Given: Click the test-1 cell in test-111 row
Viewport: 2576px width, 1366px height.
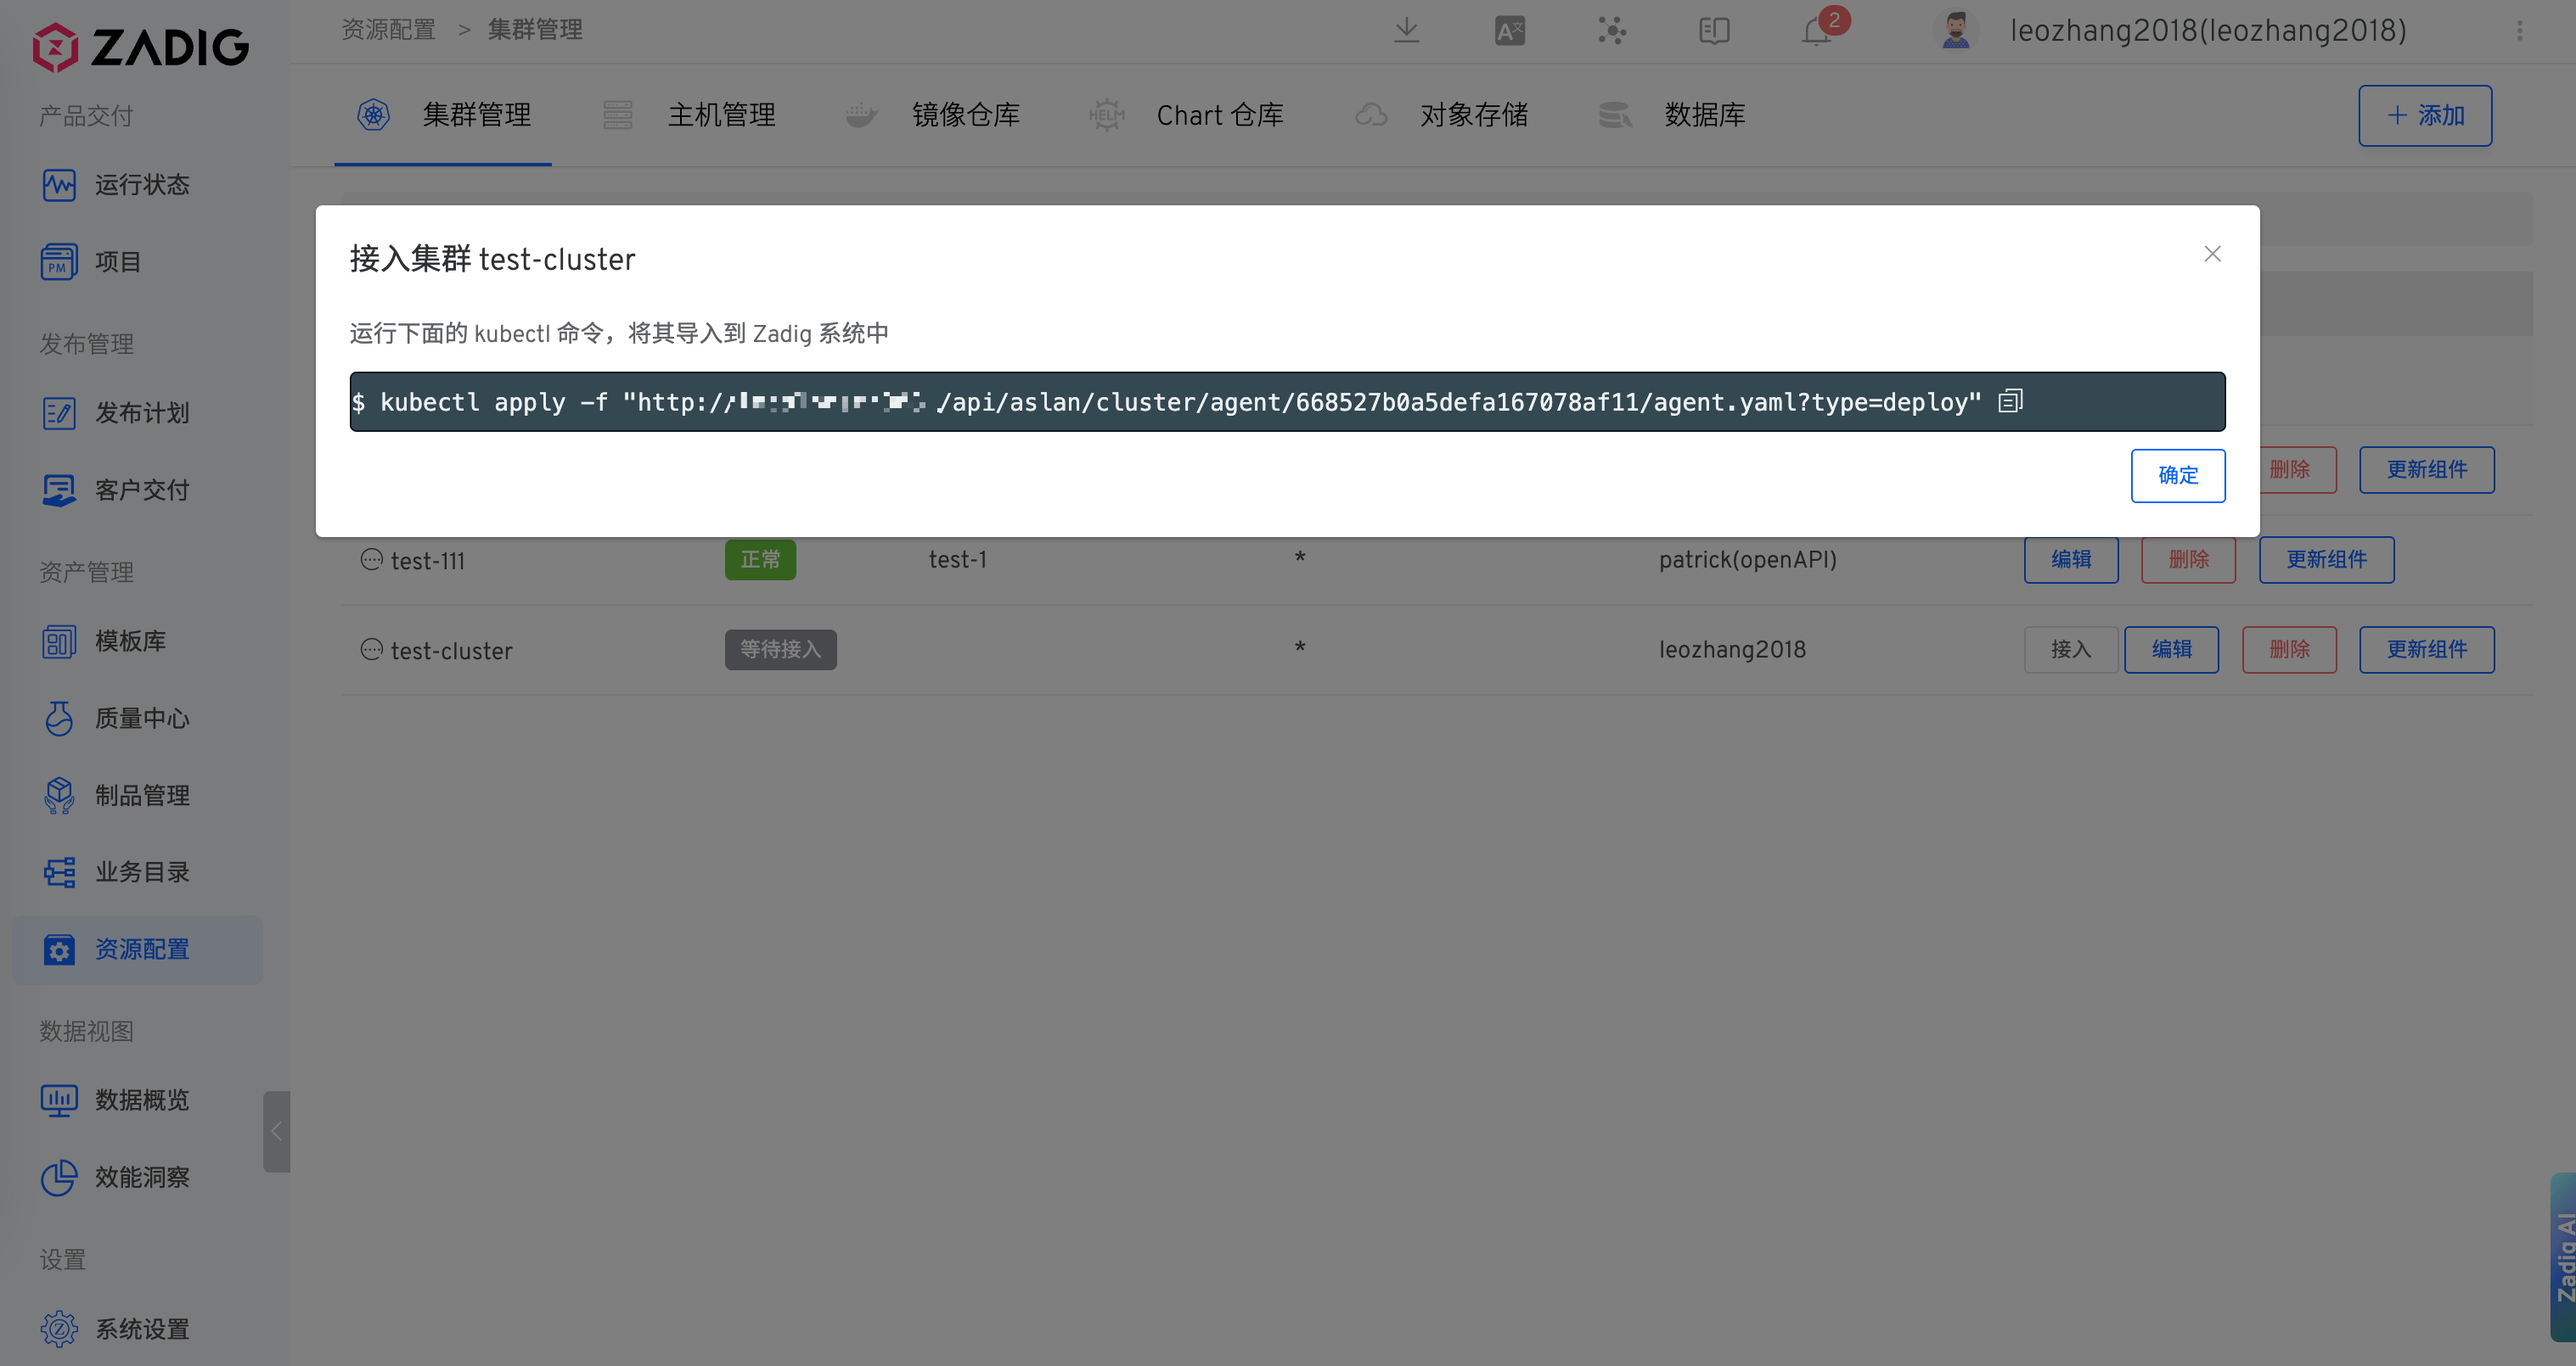Looking at the screenshot, I should pos(957,560).
